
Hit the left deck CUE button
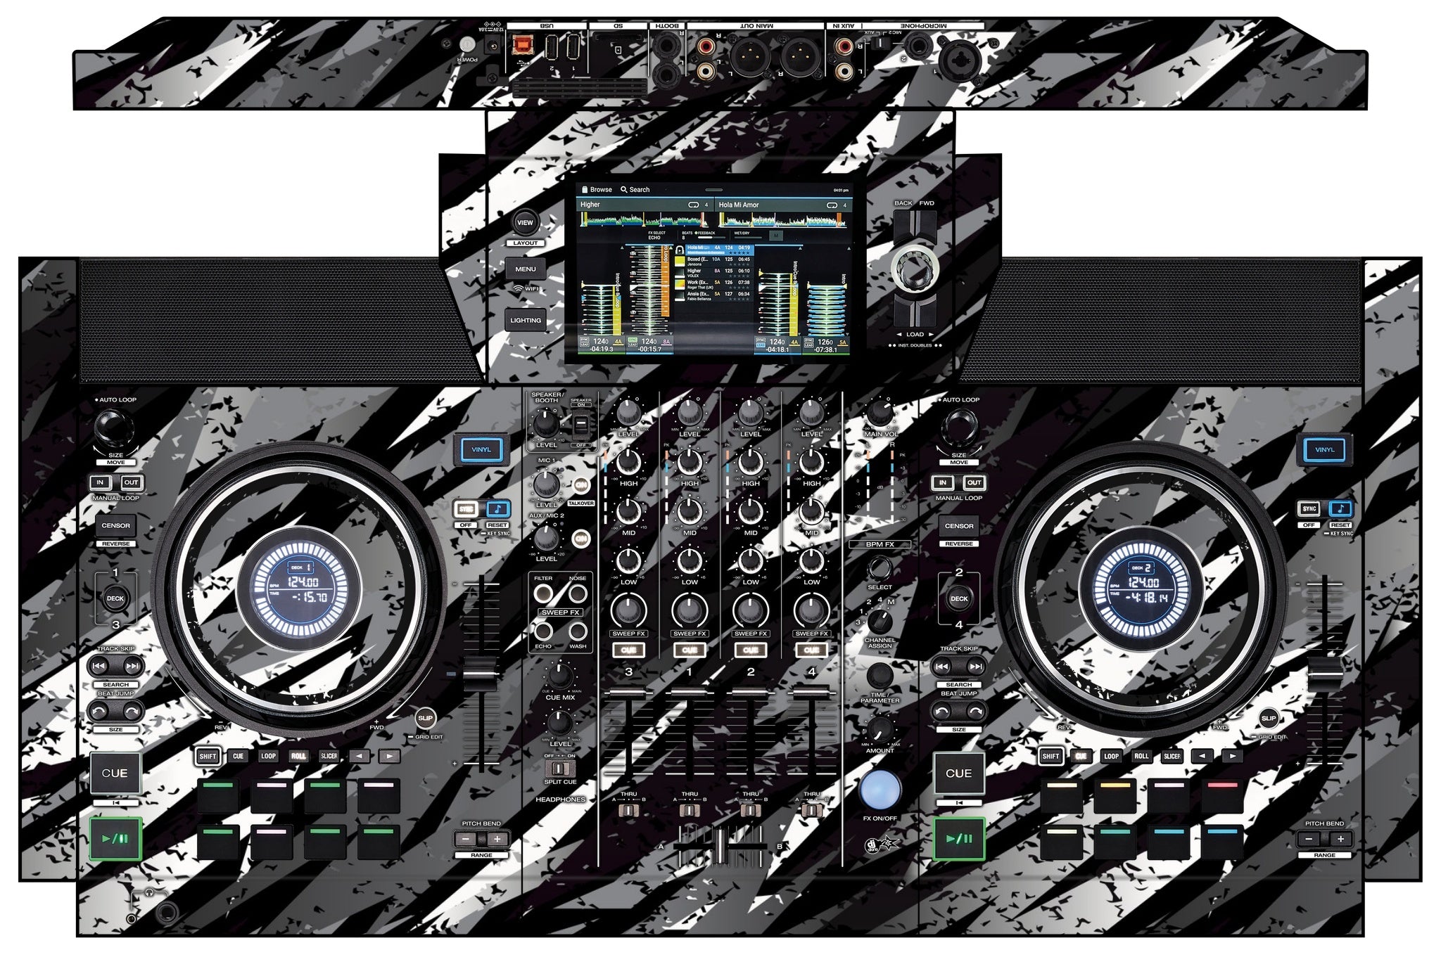[115, 773]
